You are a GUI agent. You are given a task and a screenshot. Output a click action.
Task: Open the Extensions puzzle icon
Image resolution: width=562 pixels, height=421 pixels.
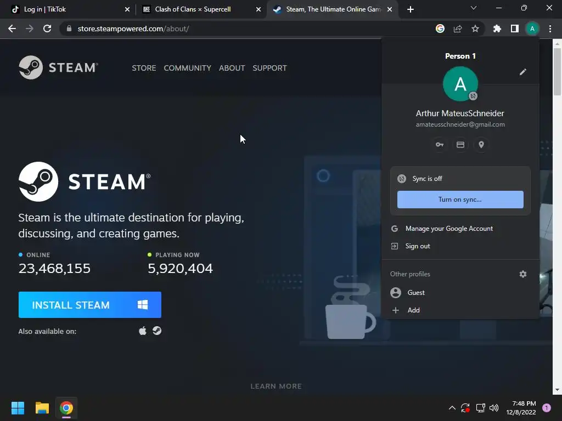pos(497,29)
